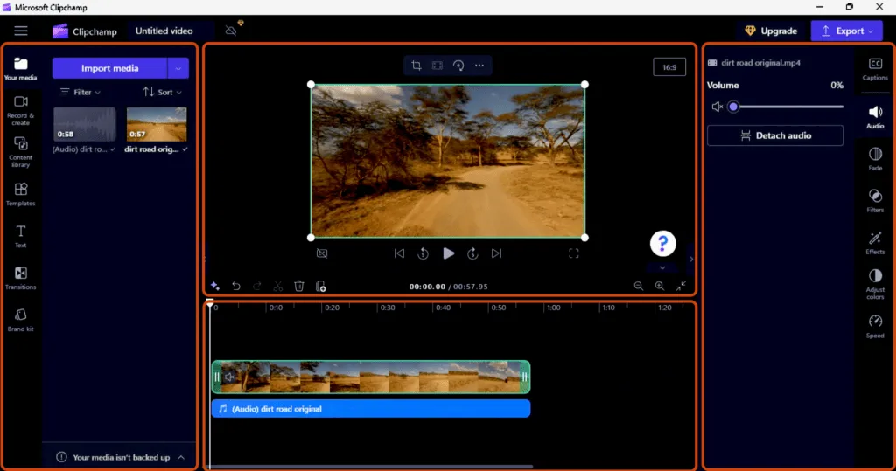Open Captions panel
This screenshot has width=896, height=471.
pyautogui.click(x=875, y=68)
